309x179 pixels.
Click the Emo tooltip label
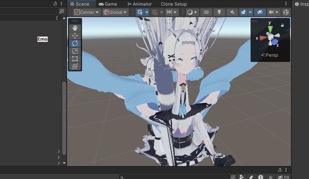click(x=43, y=39)
